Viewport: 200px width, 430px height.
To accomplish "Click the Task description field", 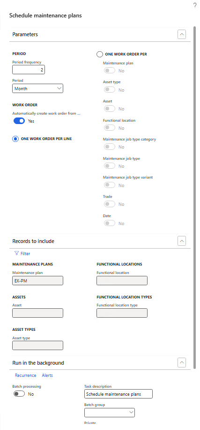I will click(x=119, y=394).
